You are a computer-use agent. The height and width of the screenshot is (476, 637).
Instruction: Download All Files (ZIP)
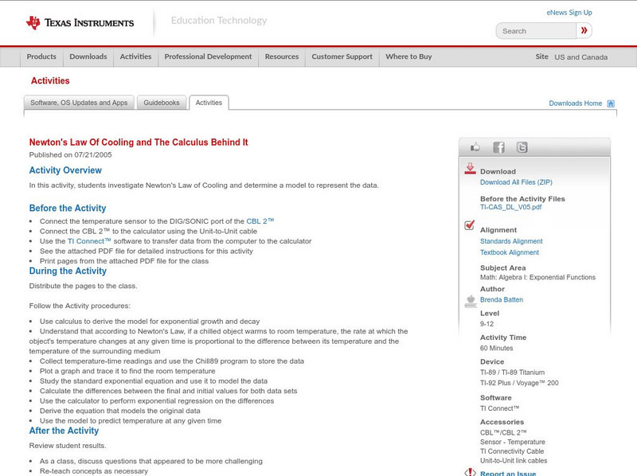click(516, 182)
